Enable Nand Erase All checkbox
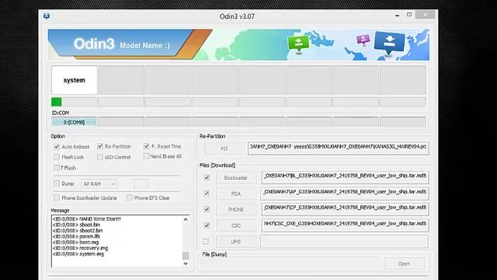 point(146,156)
